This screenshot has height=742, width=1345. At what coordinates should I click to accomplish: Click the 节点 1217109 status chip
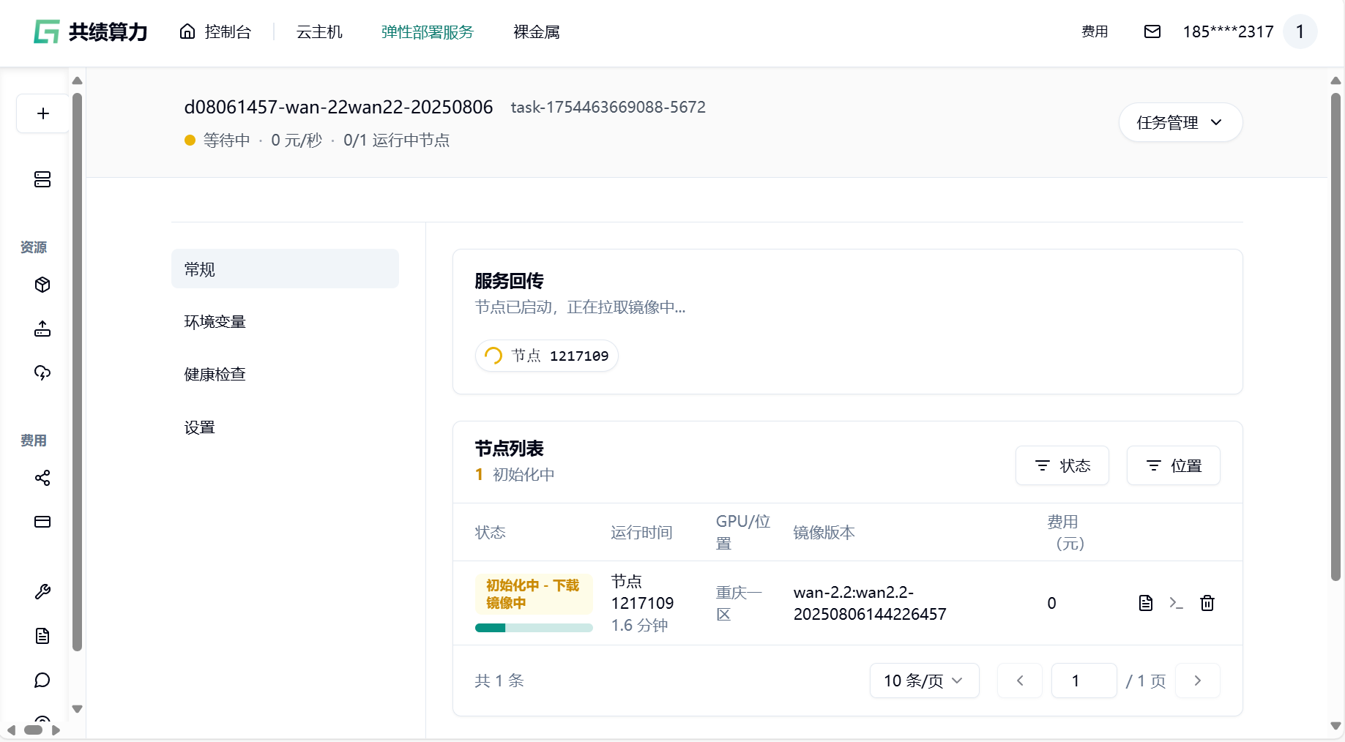click(x=546, y=356)
